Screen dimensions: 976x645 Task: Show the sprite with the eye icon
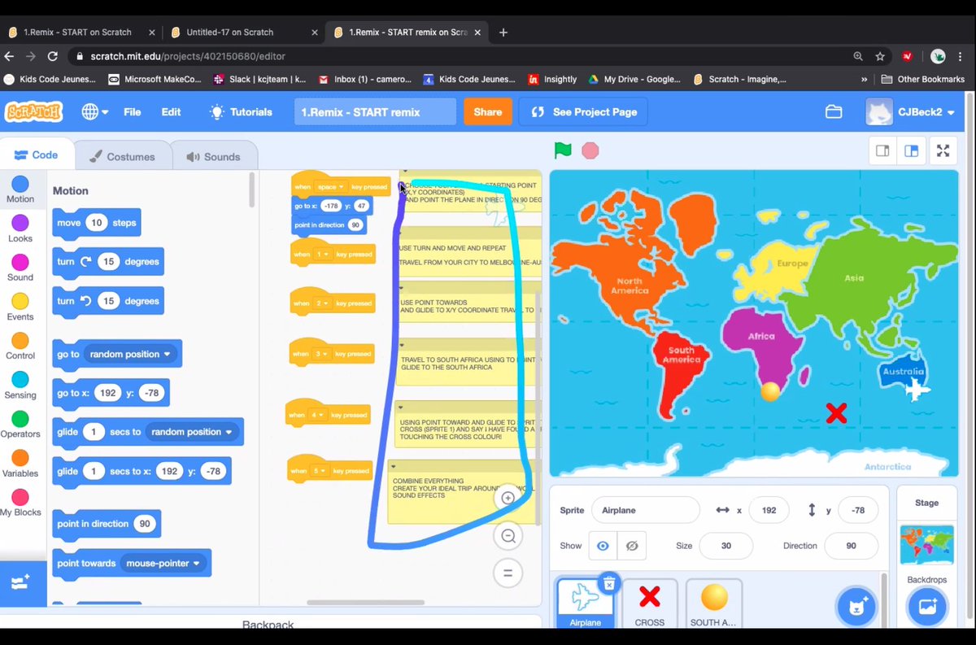tap(603, 546)
